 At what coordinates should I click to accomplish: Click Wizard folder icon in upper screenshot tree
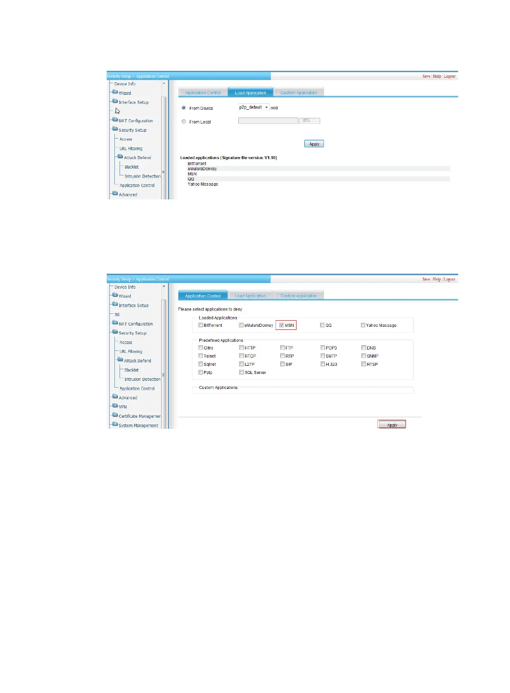pos(115,92)
